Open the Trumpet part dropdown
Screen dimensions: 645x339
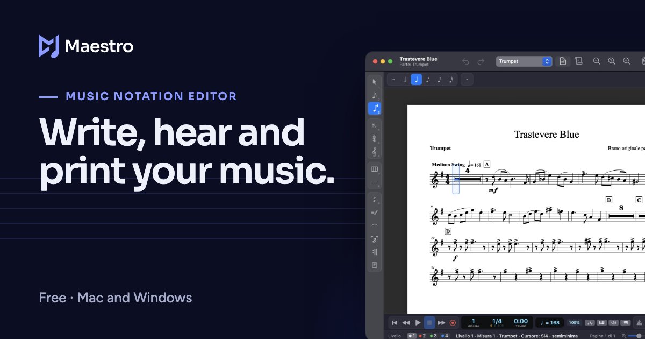524,61
